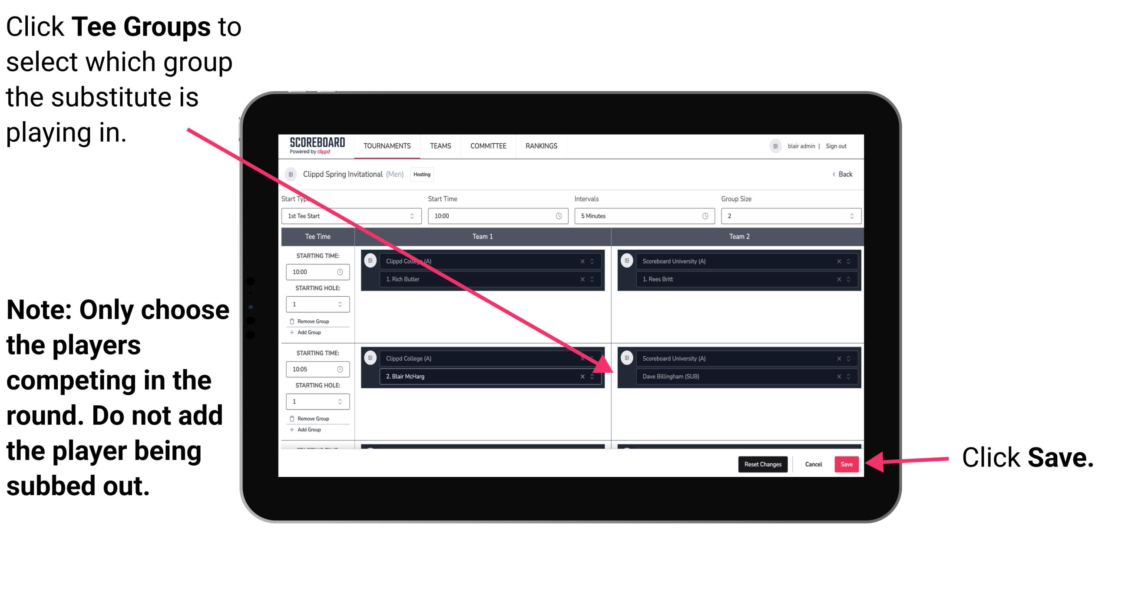Viewport: 1138px width, 612px height.
Task: Click the TOURNAMENTS tab
Action: click(385, 146)
